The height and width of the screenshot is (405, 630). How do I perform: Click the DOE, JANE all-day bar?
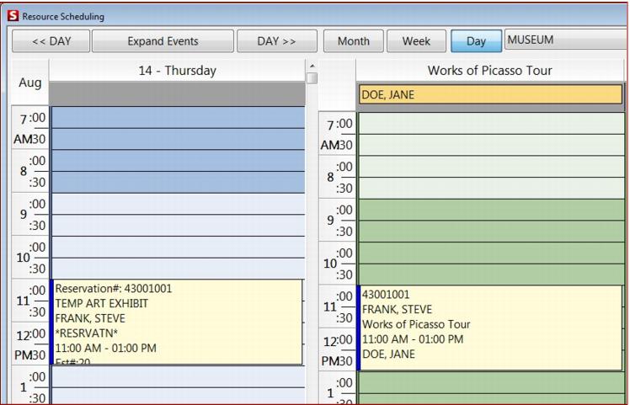click(489, 95)
